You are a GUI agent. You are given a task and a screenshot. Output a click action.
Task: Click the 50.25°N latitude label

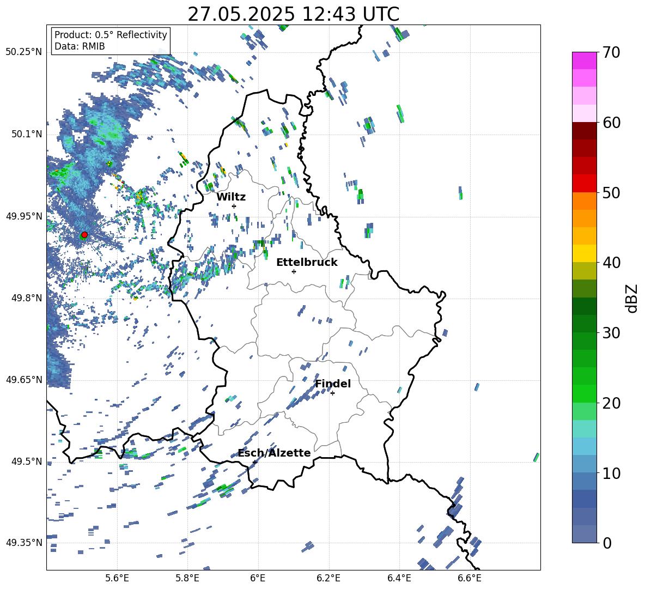coord(24,52)
